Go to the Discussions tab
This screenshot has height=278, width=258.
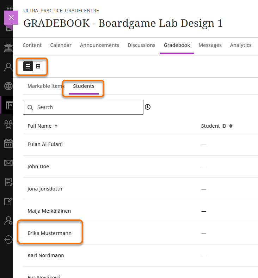point(141,45)
